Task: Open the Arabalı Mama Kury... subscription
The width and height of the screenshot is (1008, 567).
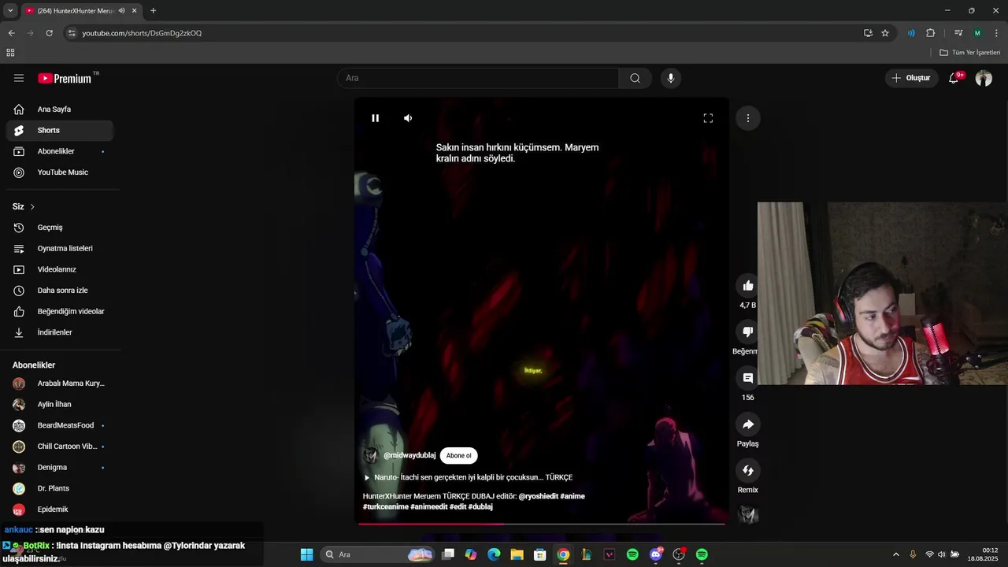Action: pyautogui.click(x=60, y=384)
